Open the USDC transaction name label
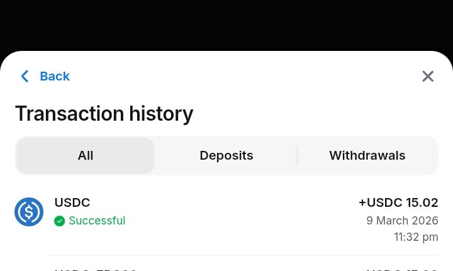The height and width of the screenshot is (271, 453). pos(72,202)
